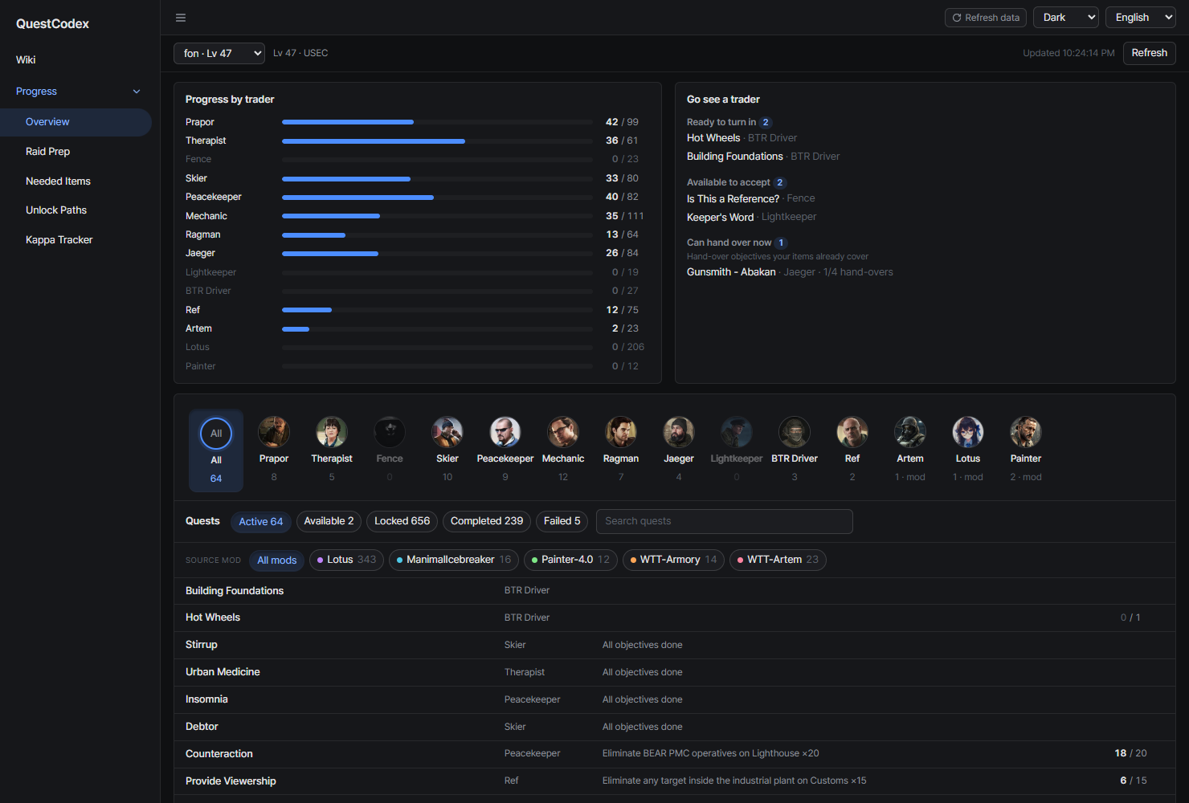Open the Needed Items page
The width and height of the screenshot is (1189, 803).
click(x=58, y=181)
